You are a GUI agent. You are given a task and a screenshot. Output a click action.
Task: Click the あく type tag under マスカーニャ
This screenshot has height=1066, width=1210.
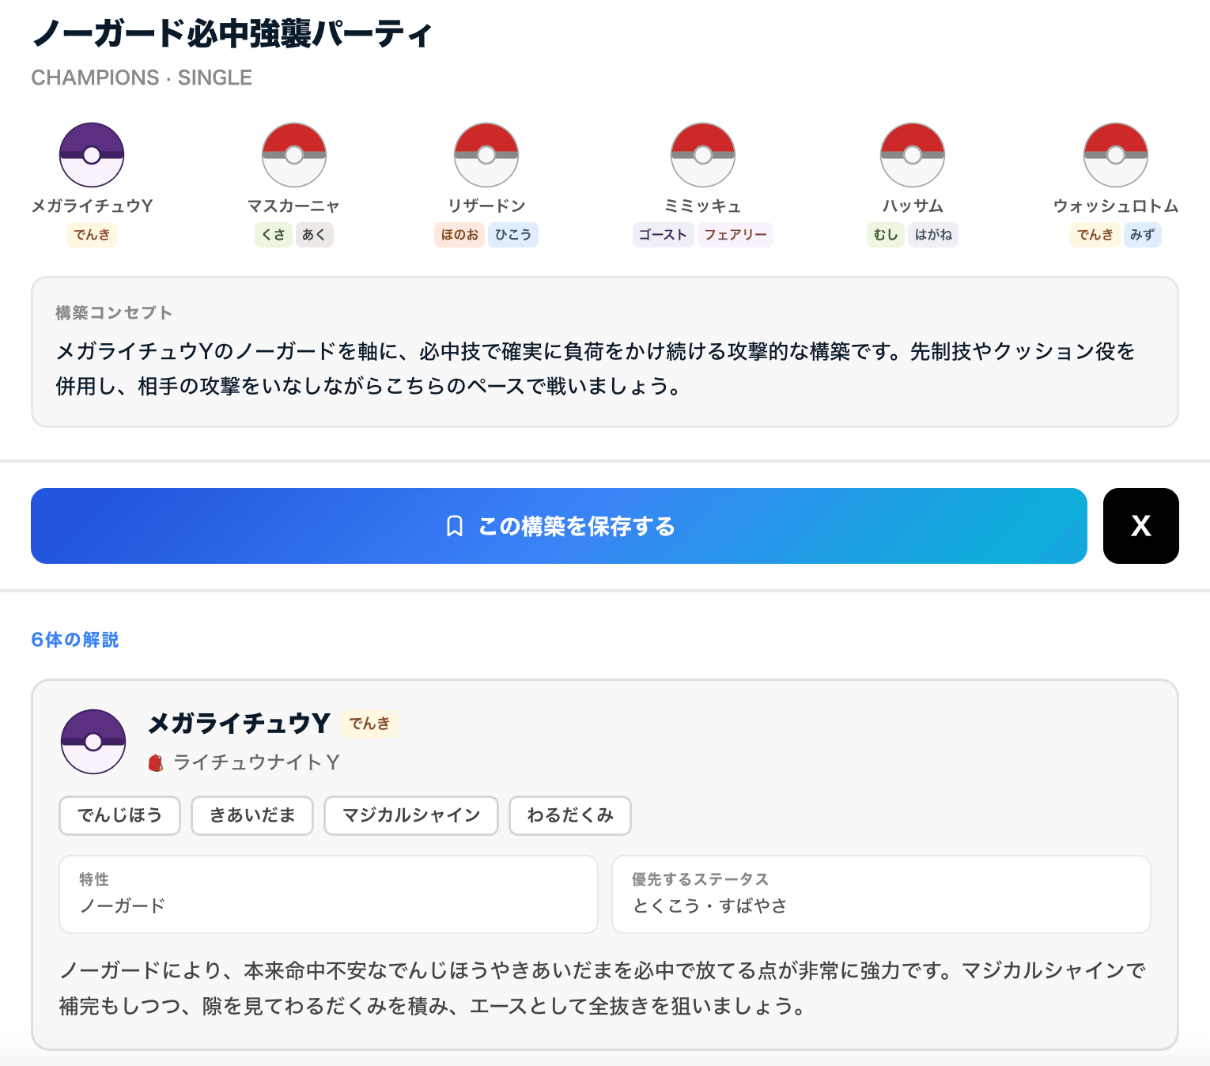[x=315, y=235]
